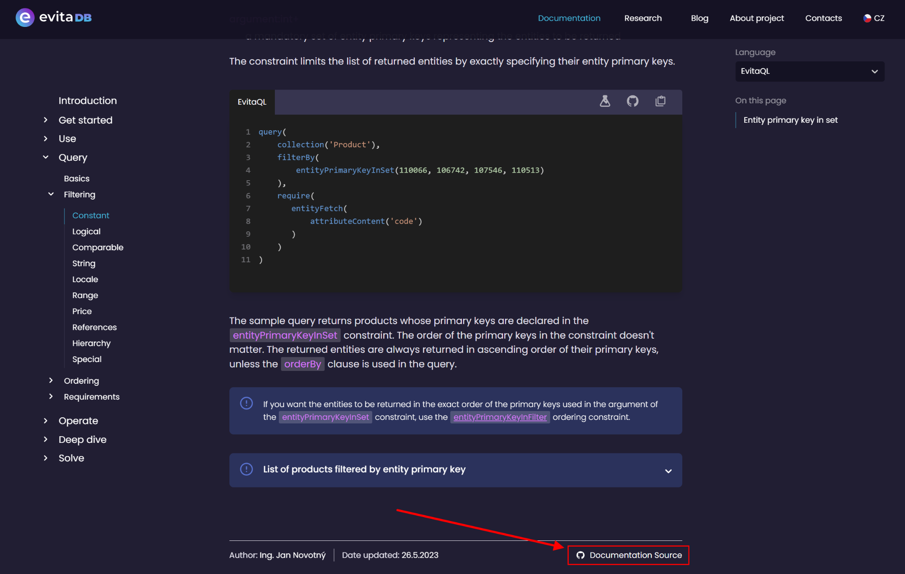This screenshot has width=905, height=574.
Task: Open the Language EvitaQL dropdown
Action: click(809, 71)
